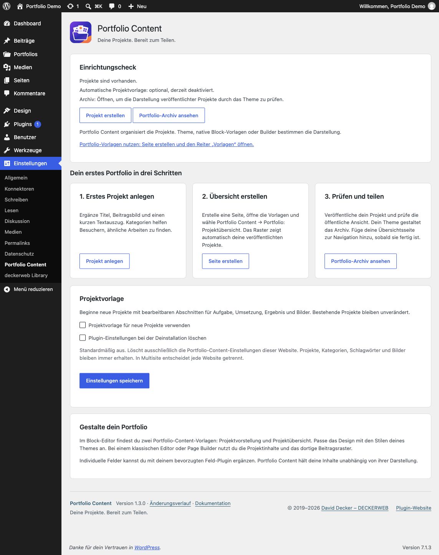
Task: Click Portfolio-Archiv ansehen in Einrichtungscheck
Action: pyautogui.click(x=169, y=115)
